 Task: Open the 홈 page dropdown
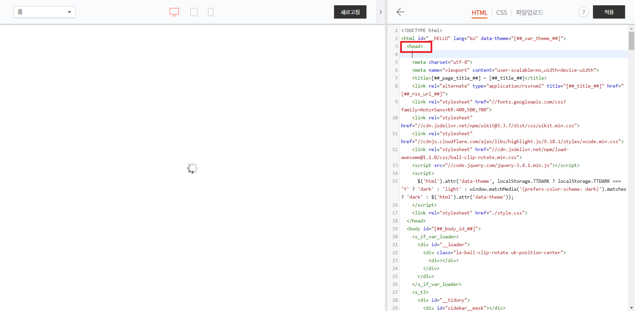44,12
